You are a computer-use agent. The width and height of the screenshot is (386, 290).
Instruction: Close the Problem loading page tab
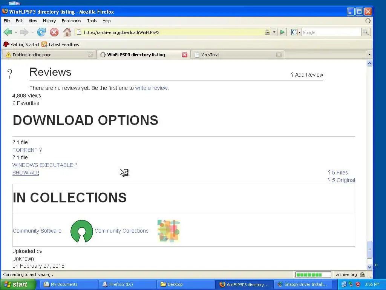point(90,55)
